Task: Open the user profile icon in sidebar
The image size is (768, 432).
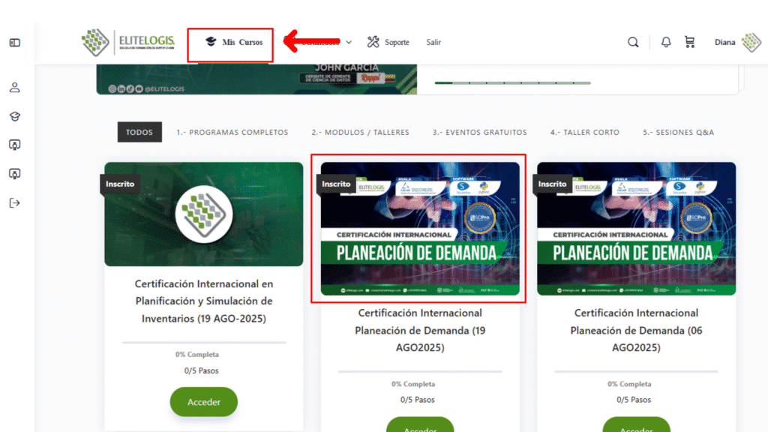Action: click(15, 88)
